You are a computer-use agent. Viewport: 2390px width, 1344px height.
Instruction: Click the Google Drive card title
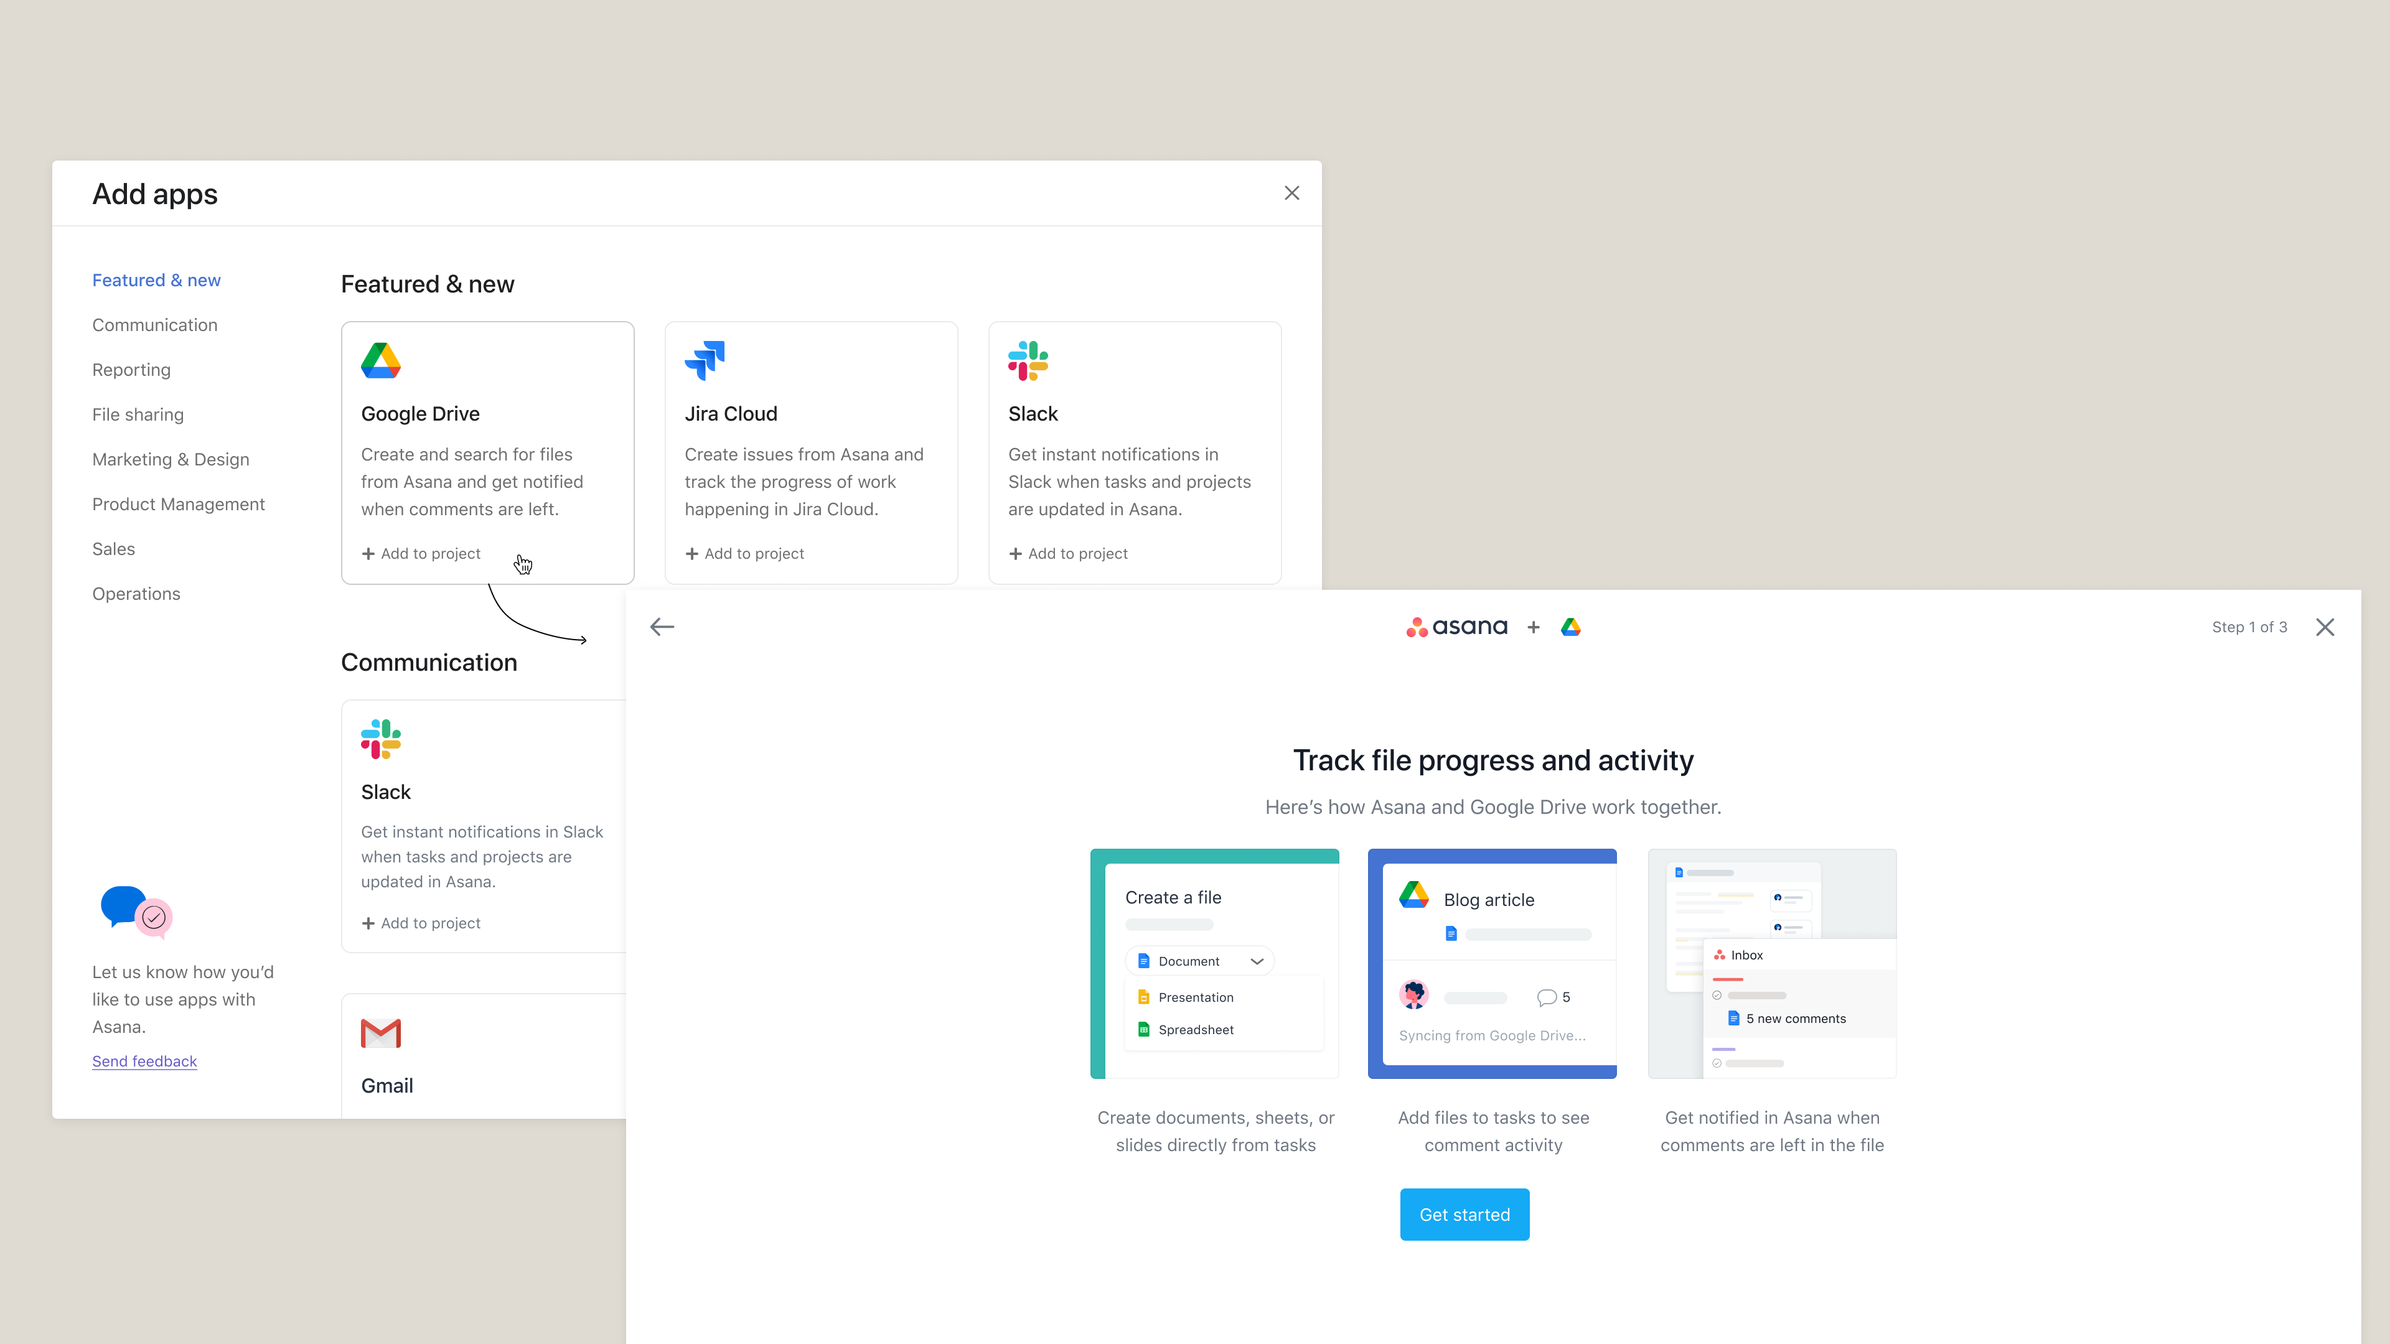tap(420, 414)
